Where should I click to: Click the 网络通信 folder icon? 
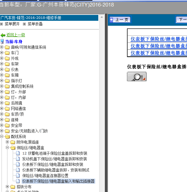(7, 109)
